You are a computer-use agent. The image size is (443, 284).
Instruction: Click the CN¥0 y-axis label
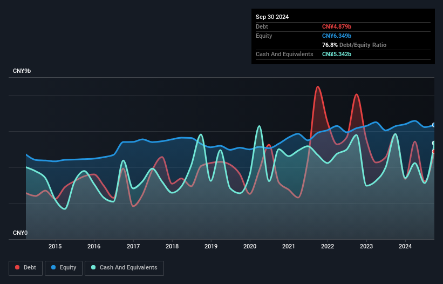point(20,233)
